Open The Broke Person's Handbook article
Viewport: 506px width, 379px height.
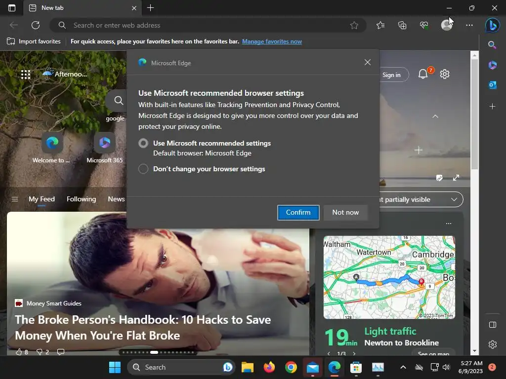[x=143, y=328]
